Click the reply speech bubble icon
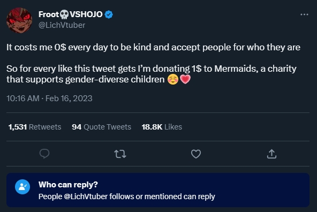 click(44, 154)
